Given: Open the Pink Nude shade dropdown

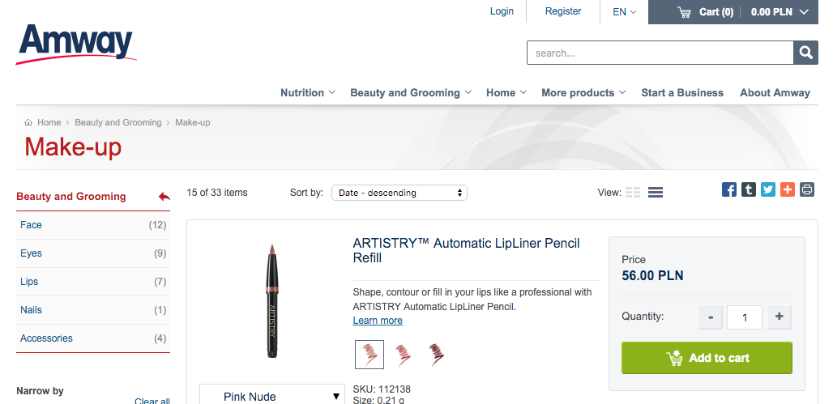Looking at the screenshot, I should coord(272,395).
